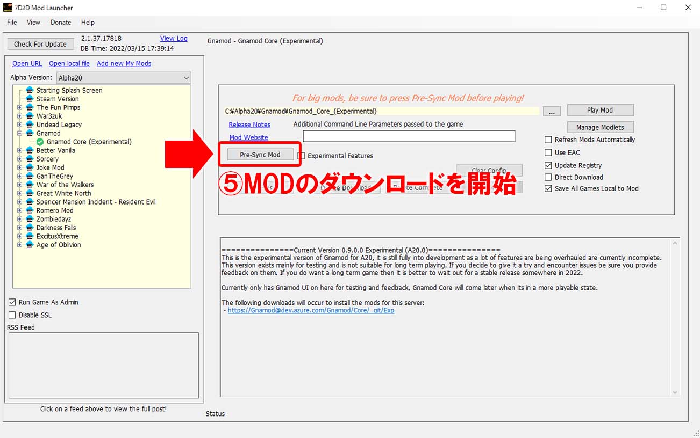Select the Romero Mod icon
Viewport: 700px width, 438px height.
tap(30, 210)
